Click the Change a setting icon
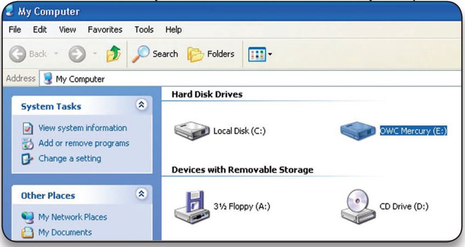The image size is (465, 247). [x=27, y=159]
